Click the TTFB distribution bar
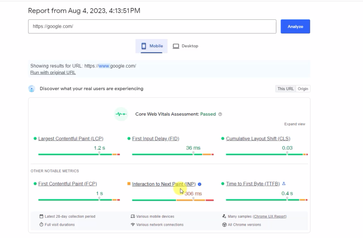 [267, 200]
